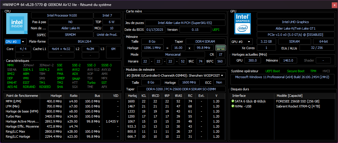
Task: Click the 1.0435 V VID value
Action: pyautogui.click(x=112, y=121)
